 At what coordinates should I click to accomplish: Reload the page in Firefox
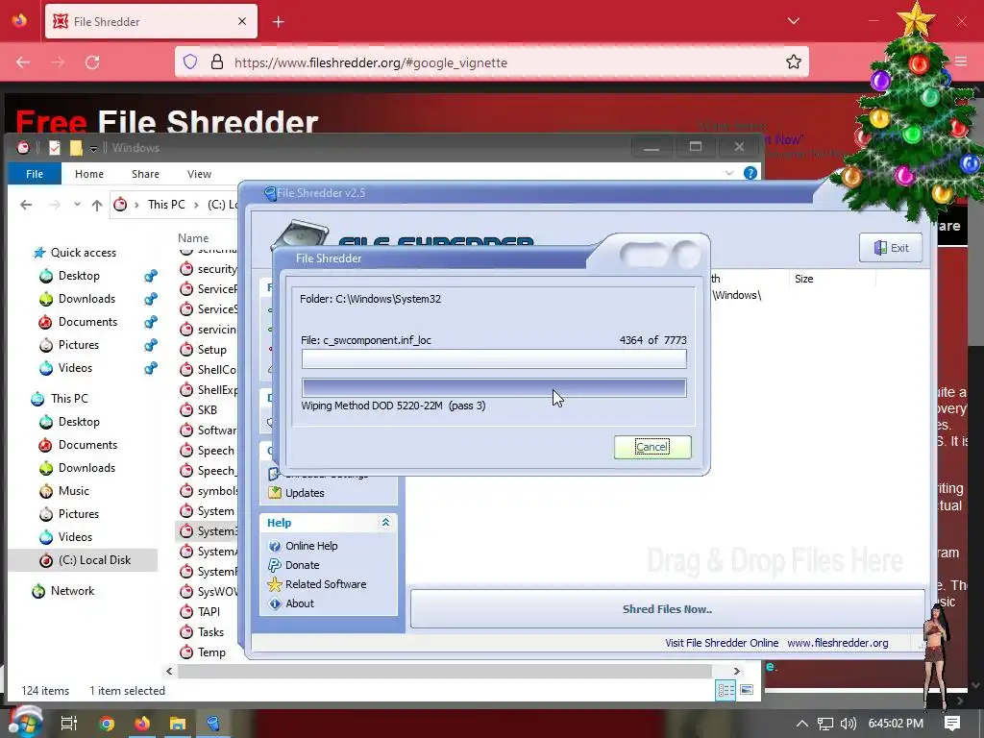point(92,62)
